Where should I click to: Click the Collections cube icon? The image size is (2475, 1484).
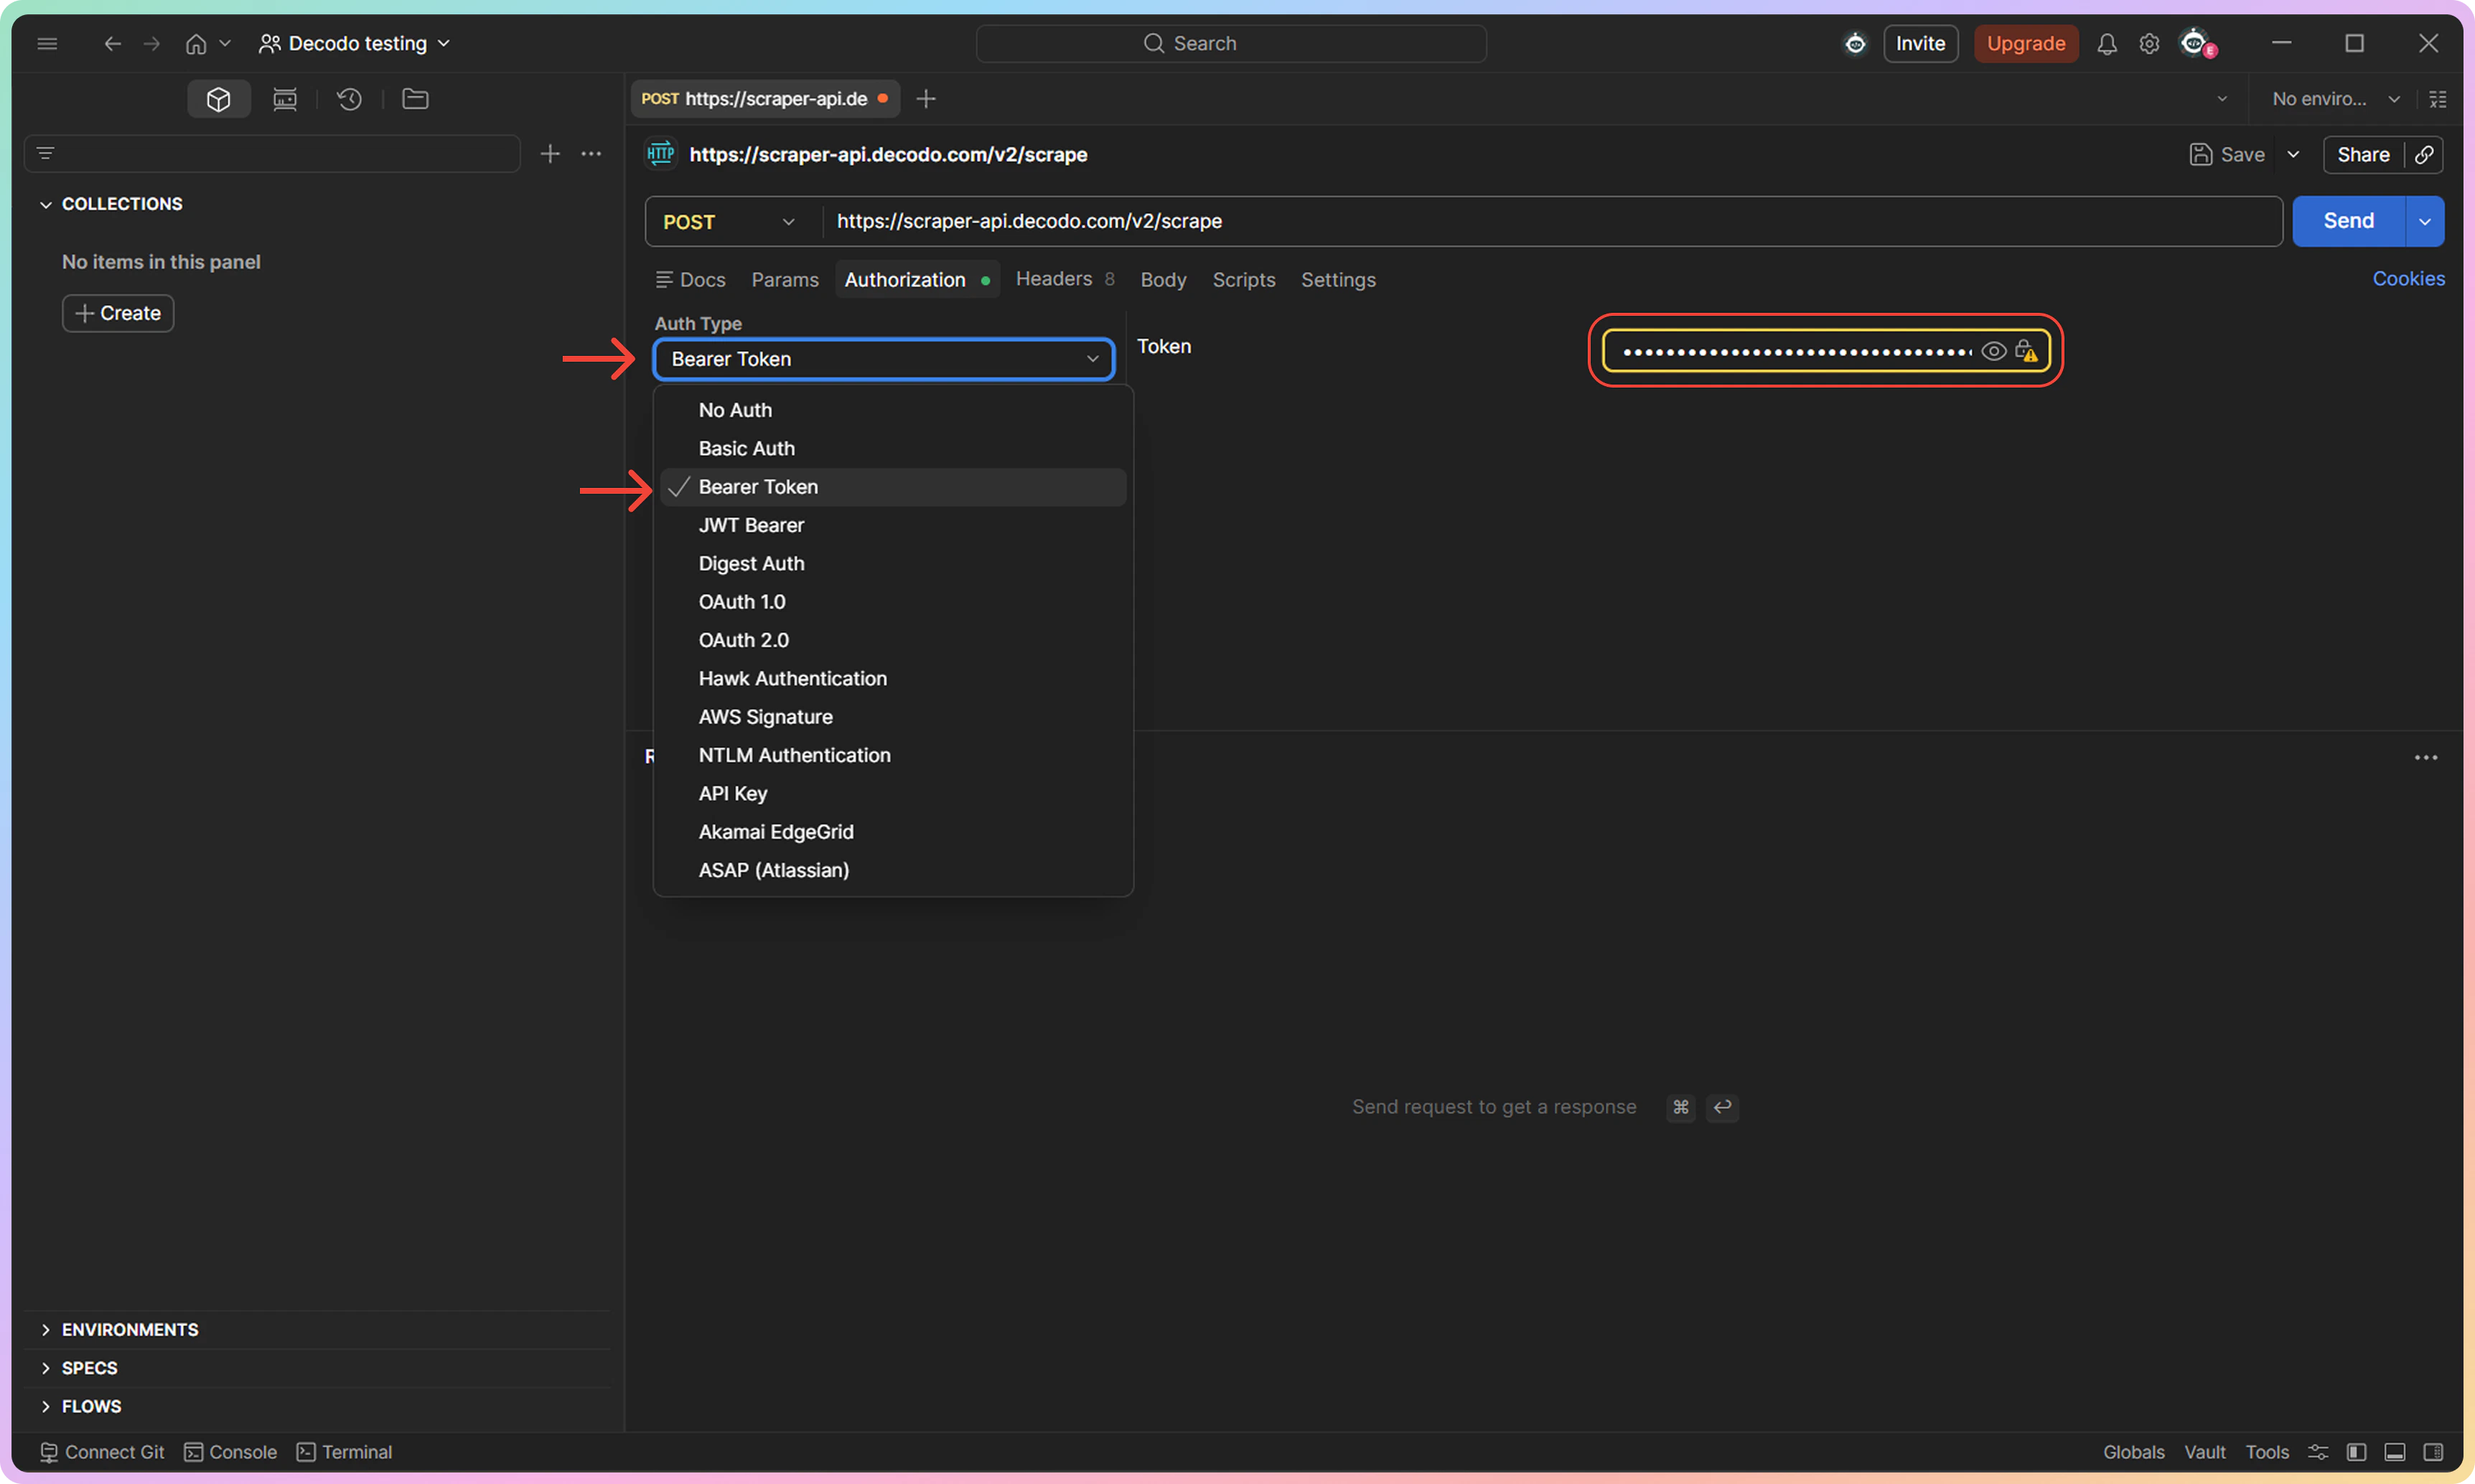(218, 99)
